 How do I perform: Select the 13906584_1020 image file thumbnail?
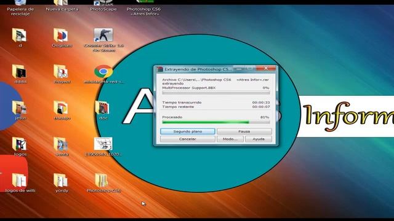(x=103, y=144)
